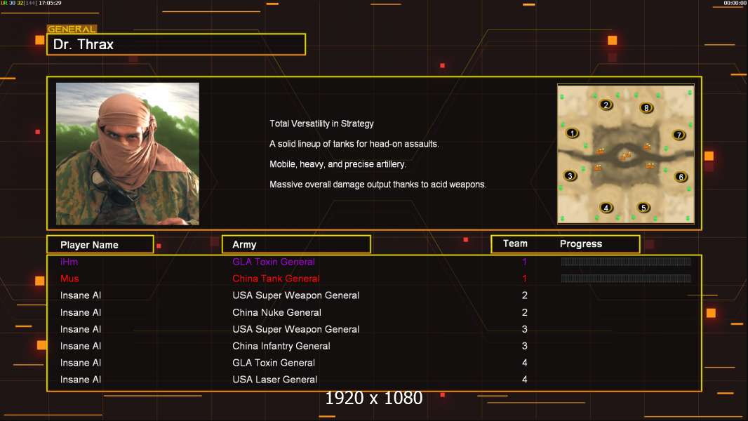Pick start position 5 on the map
This screenshot has height=421, width=748.
[x=643, y=207]
